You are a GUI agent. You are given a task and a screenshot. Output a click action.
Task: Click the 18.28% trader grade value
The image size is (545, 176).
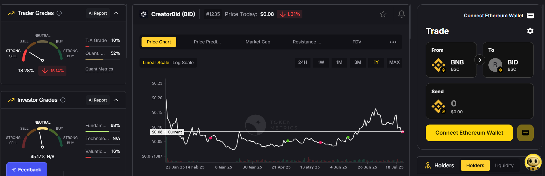pos(26,71)
